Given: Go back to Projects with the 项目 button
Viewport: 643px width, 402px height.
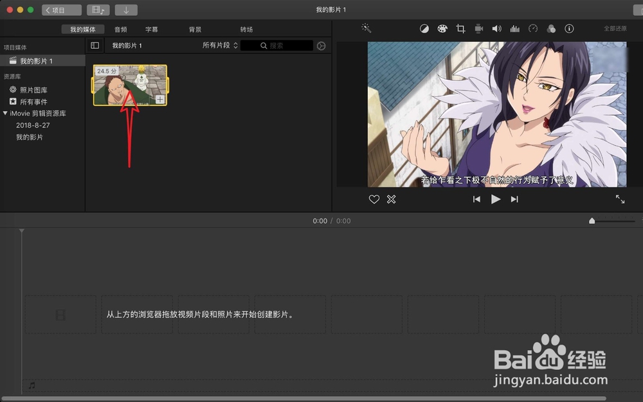Looking at the screenshot, I should click(x=62, y=10).
